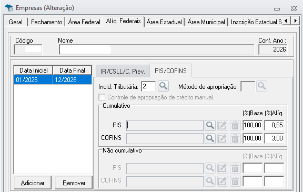Delete Não cumulativo PIS entry

click(235, 168)
